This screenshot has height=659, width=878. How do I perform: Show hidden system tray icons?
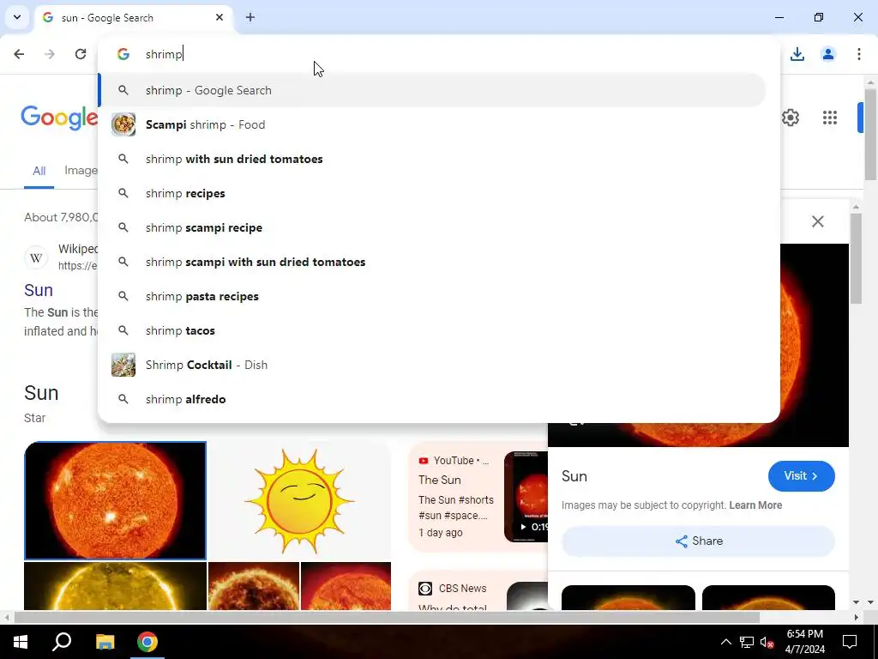(x=725, y=642)
